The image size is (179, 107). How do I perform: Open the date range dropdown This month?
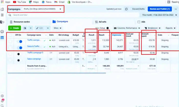click(159, 15)
